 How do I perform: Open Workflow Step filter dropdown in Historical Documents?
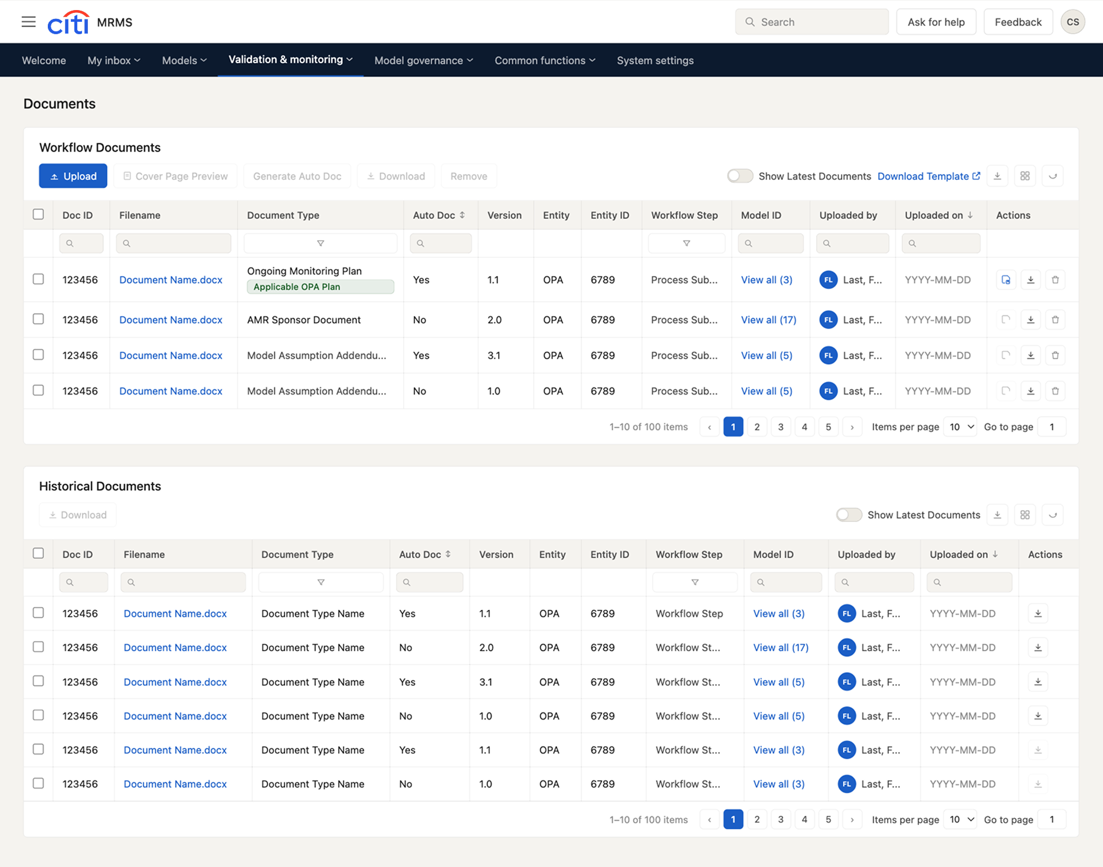click(x=695, y=582)
